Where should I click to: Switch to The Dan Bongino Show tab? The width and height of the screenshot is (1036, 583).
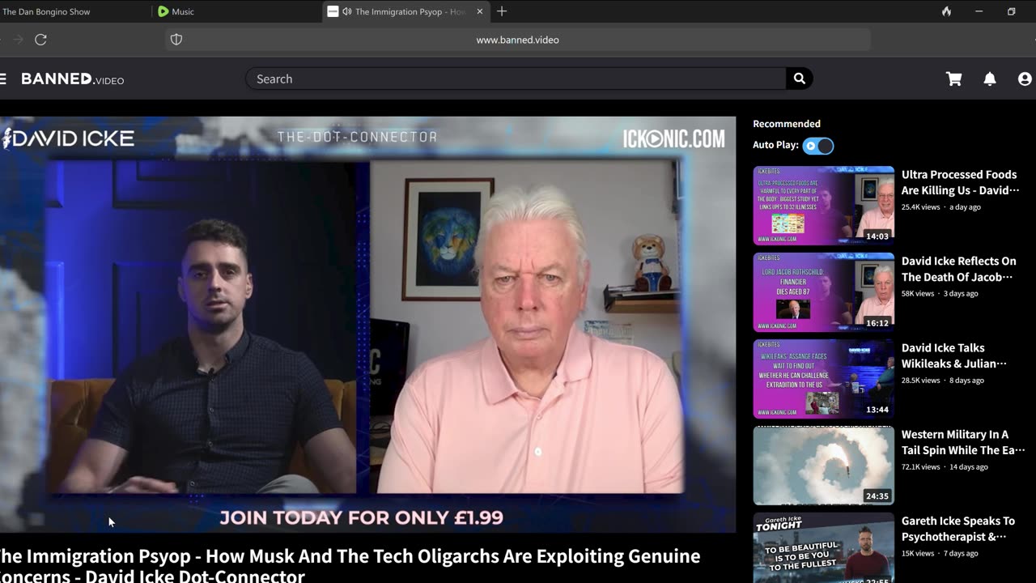click(46, 12)
